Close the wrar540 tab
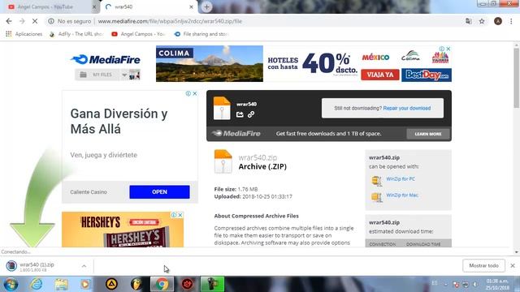 [x=191, y=7]
